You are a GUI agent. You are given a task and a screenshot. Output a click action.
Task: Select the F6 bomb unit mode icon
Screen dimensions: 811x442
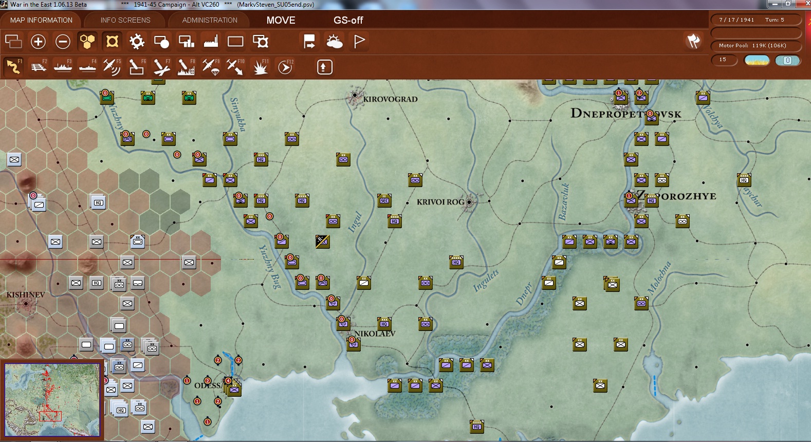click(x=137, y=67)
